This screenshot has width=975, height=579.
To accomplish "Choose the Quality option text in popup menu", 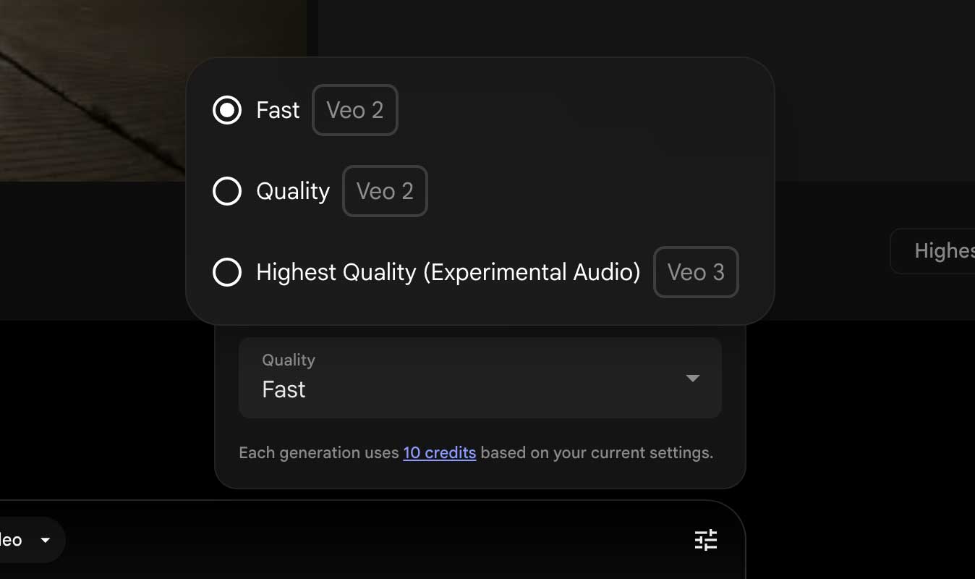I will pos(293,191).
